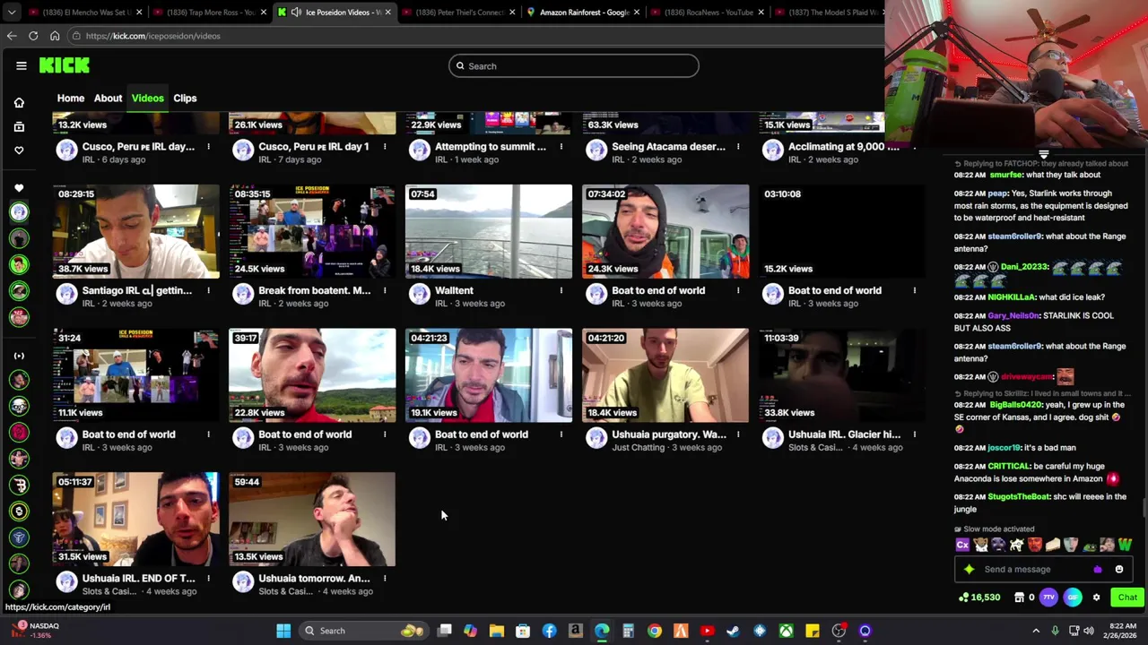
Task: Click the green Chat send button
Action: (x=1127, y=597)
